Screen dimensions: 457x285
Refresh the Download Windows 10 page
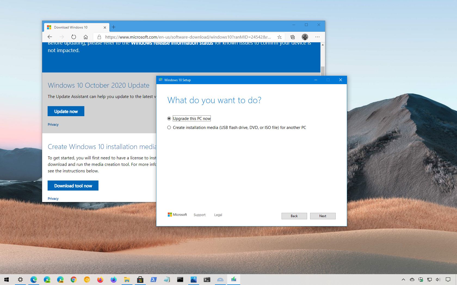(74, 37)
